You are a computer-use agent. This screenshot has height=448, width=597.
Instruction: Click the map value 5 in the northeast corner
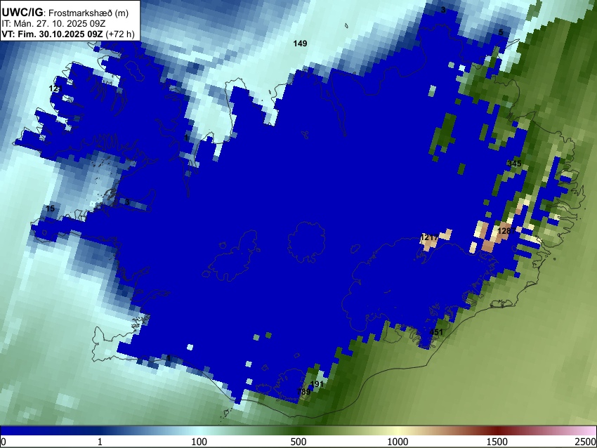click(x=501, y=32)
